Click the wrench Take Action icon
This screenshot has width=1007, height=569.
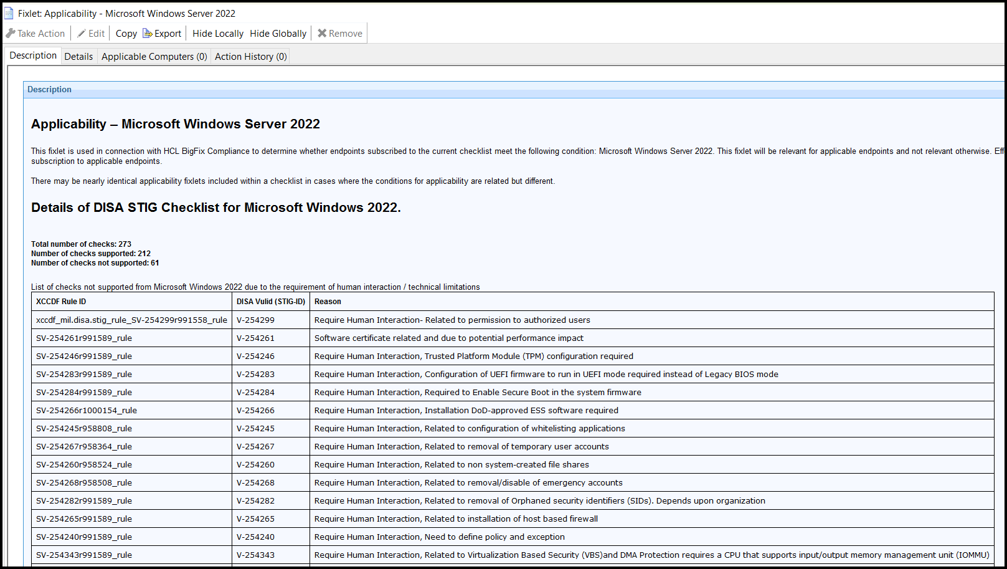click(x=10, y=33)
